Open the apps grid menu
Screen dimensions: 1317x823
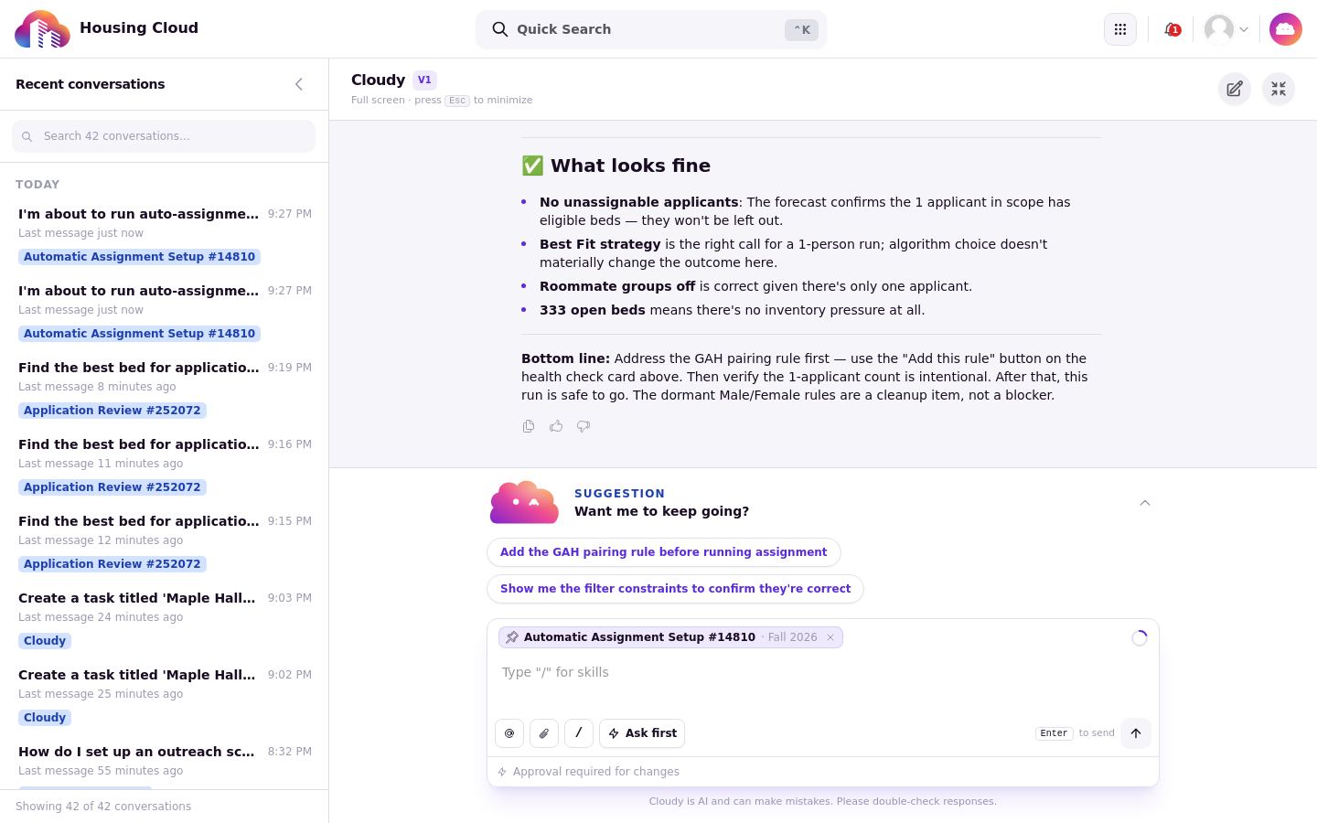[1120, 29]
